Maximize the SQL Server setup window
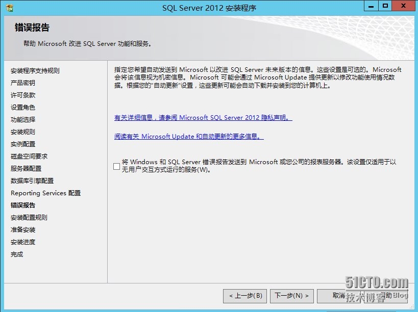Image resolution: width=418 pixels, height=312 pixels. (x=385, y=6)
